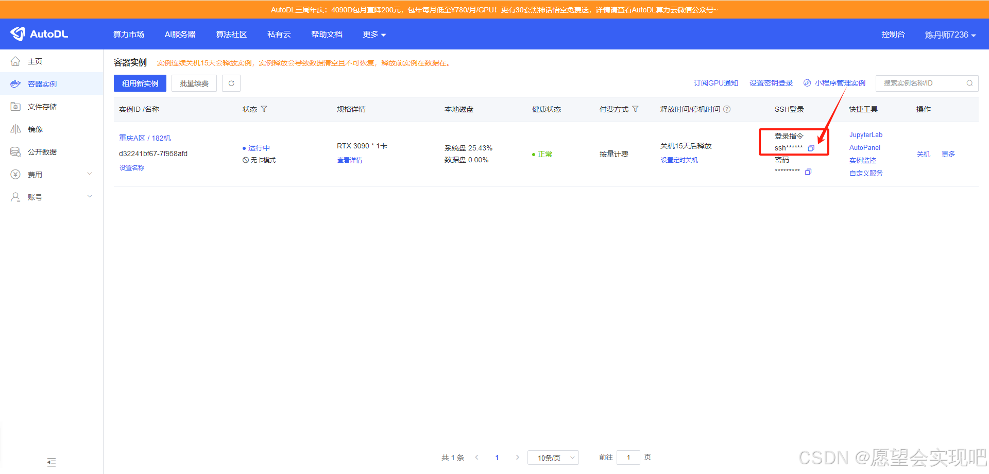
Task: Open 订阅GPU通知 link
Action: [x=715, y=83]
